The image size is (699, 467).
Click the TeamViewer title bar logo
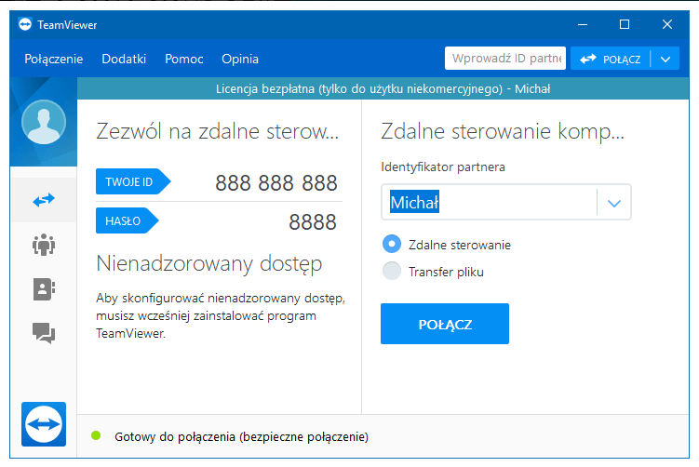(x=25, y=24)
